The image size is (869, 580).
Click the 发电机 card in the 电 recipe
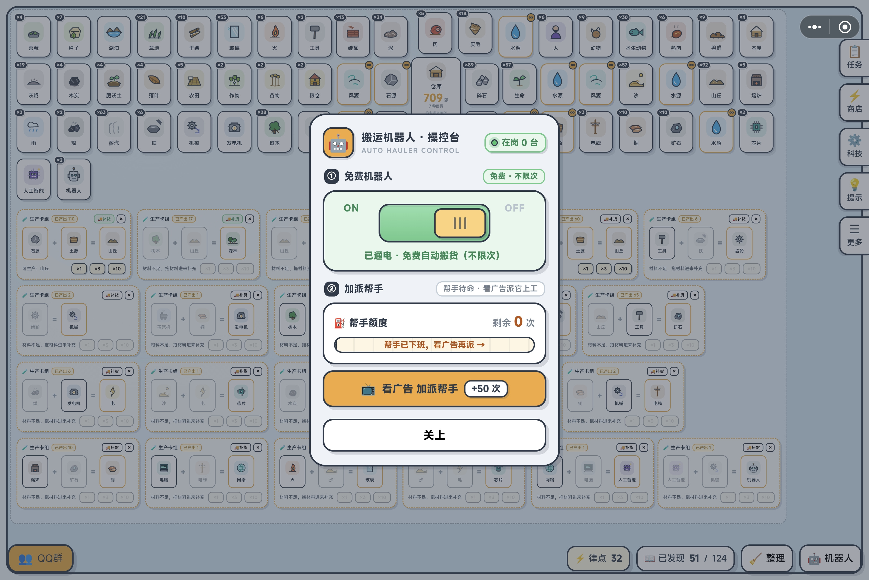pos(74,395)
